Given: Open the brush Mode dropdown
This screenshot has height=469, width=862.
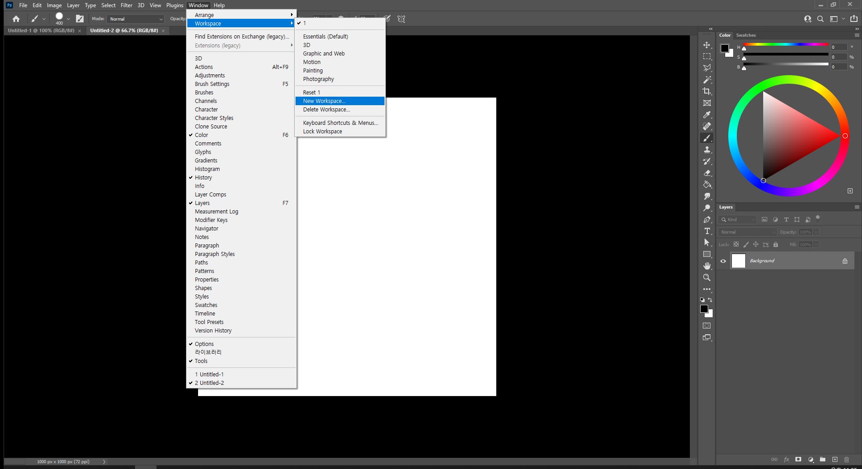Looking at the screenshot, I should 136,19.
